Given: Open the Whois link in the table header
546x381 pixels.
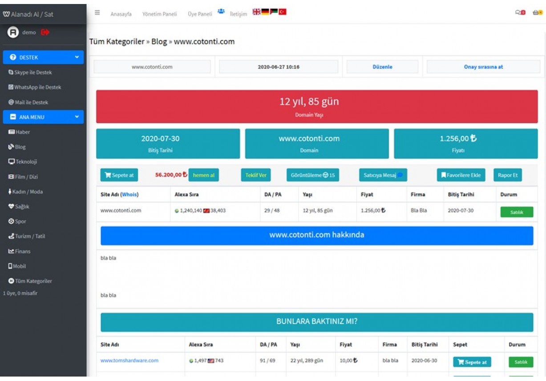Looking at the screenshot, I should tap(129, 195).
